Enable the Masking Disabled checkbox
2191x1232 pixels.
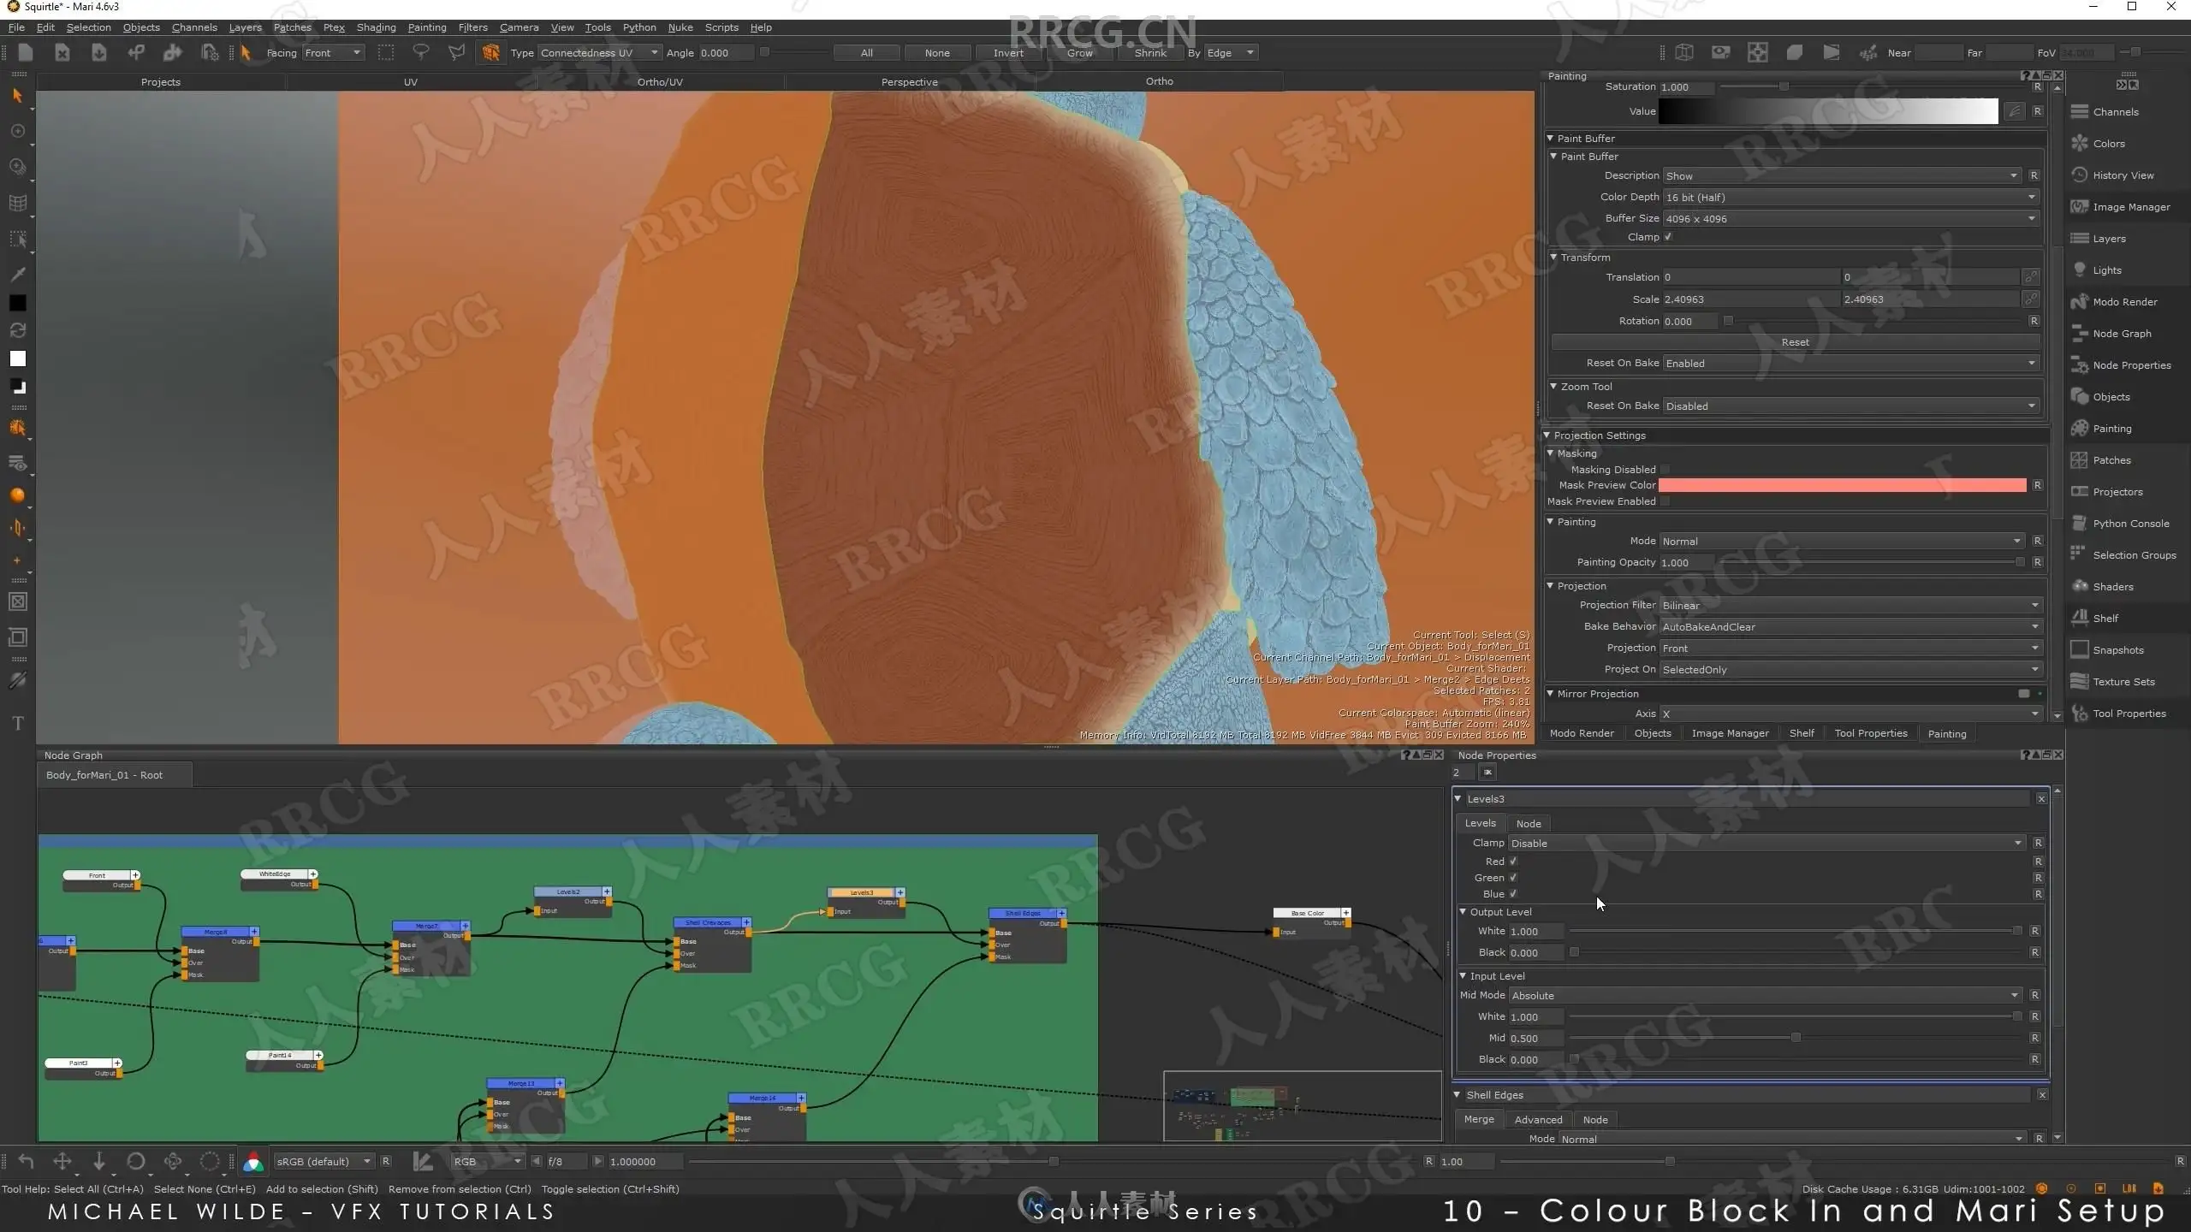[x=1665, y=470]
